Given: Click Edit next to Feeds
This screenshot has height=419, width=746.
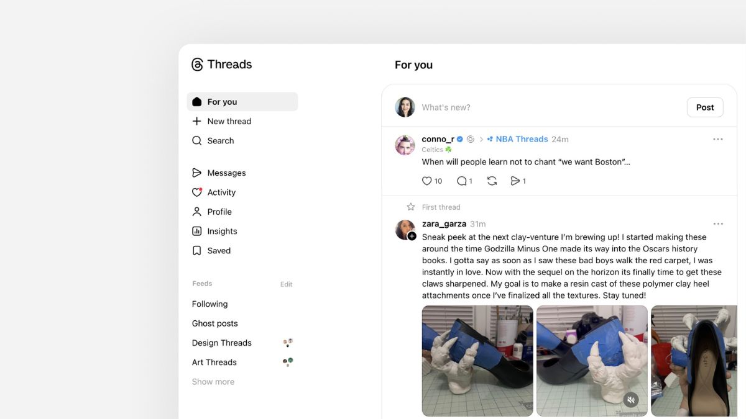Looking at the screenshot, I should pos(286,284).
